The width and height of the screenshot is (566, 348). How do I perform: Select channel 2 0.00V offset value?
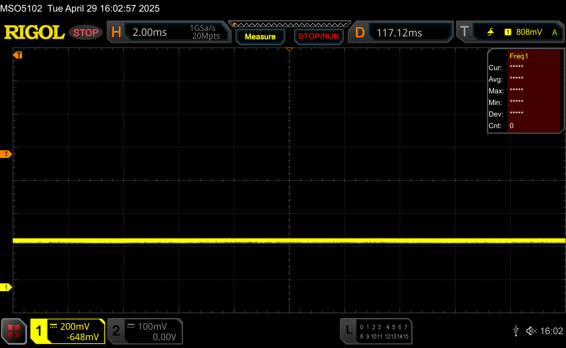164,337
